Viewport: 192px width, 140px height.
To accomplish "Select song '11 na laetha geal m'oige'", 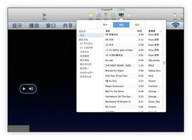I will 133,50.
